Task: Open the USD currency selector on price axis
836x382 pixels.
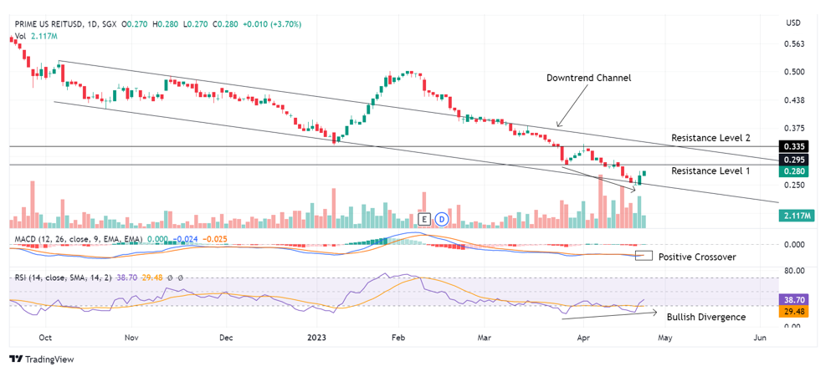Action: pos(792,23)
